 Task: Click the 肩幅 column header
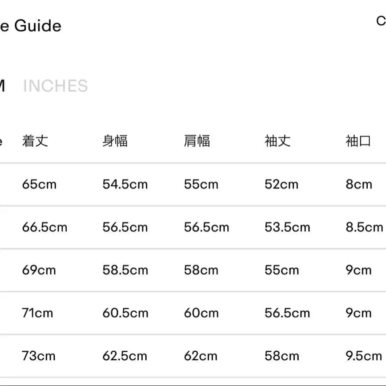coord(197,141)
